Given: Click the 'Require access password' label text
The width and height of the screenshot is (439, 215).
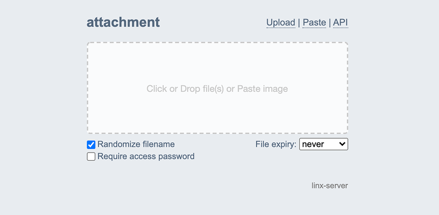Looking at the screenshot, I should (x=146, y=157).
